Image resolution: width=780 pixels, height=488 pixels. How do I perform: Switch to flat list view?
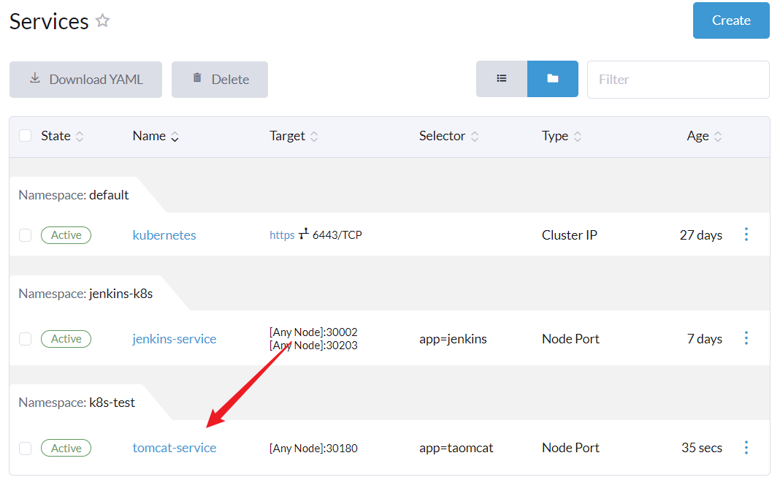[502, 79]
